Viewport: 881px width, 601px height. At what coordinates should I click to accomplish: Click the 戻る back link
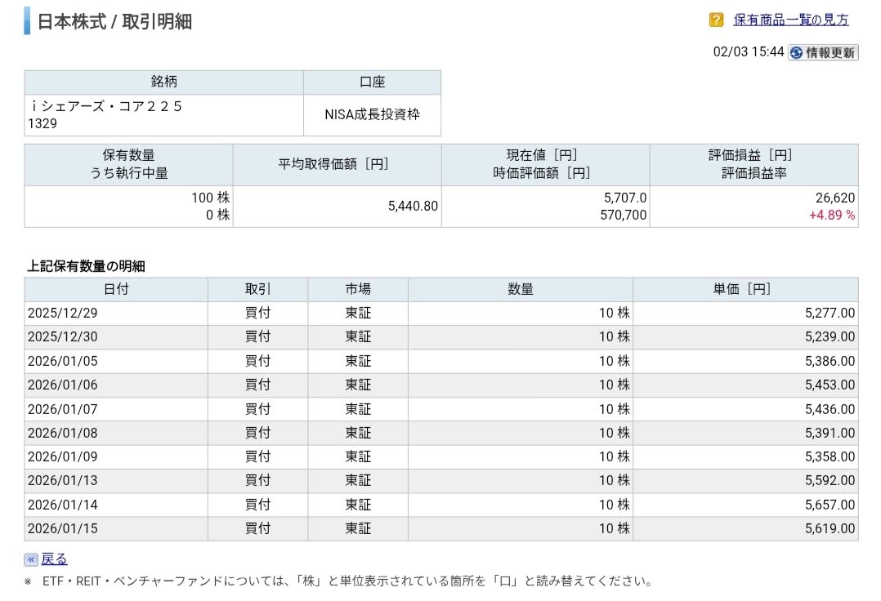54,559
